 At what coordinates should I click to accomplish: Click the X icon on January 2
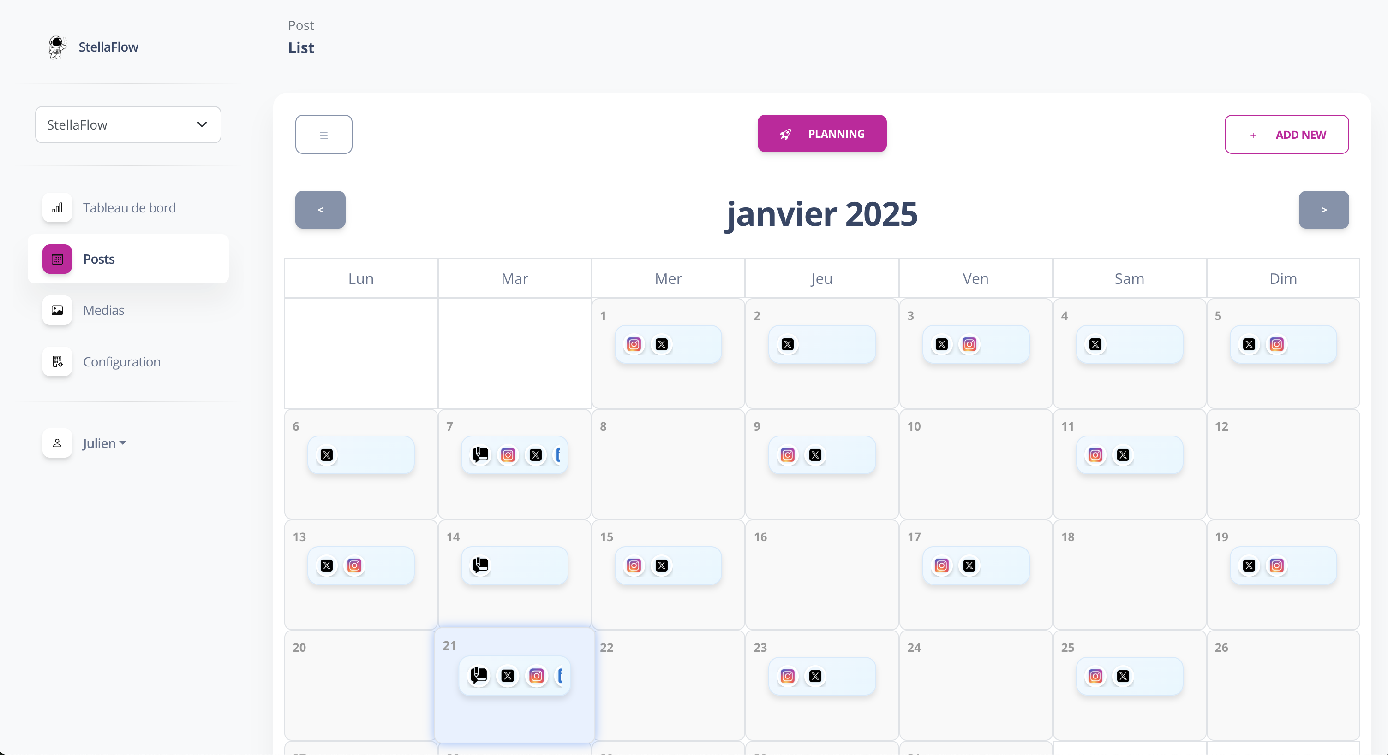[x=787, y=344]
